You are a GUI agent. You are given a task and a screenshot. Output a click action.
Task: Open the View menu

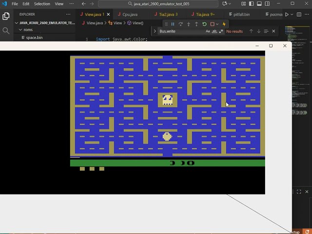point(59,4)
